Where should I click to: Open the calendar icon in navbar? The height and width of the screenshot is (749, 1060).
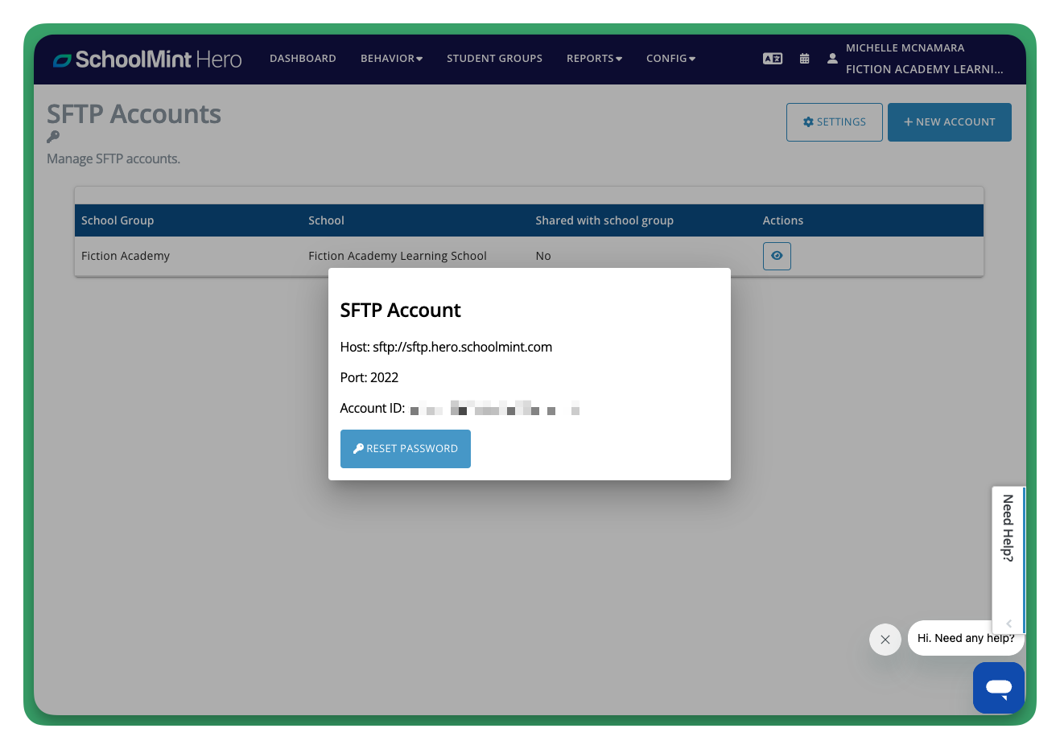click(804, 59)
